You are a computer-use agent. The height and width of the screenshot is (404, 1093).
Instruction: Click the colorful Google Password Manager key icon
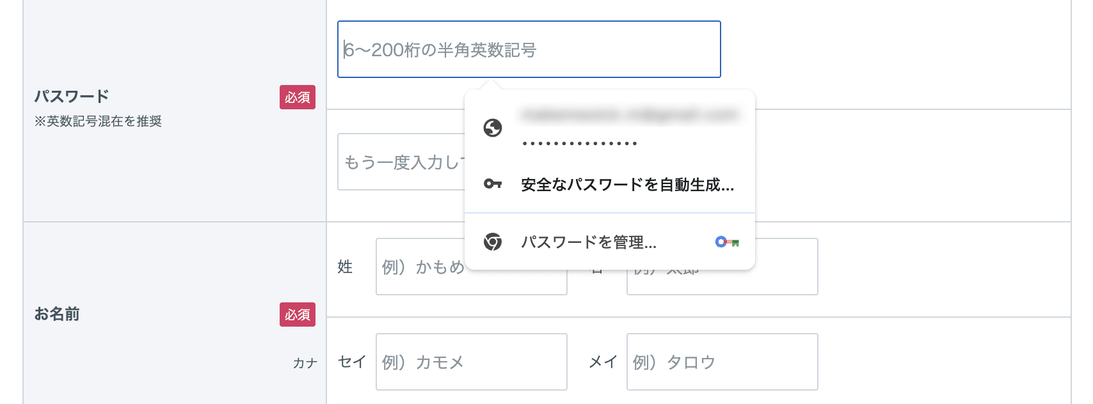pos(727,242)
